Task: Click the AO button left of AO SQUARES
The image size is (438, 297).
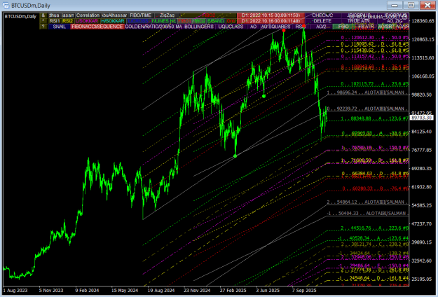Action: [x=253, y=27]
